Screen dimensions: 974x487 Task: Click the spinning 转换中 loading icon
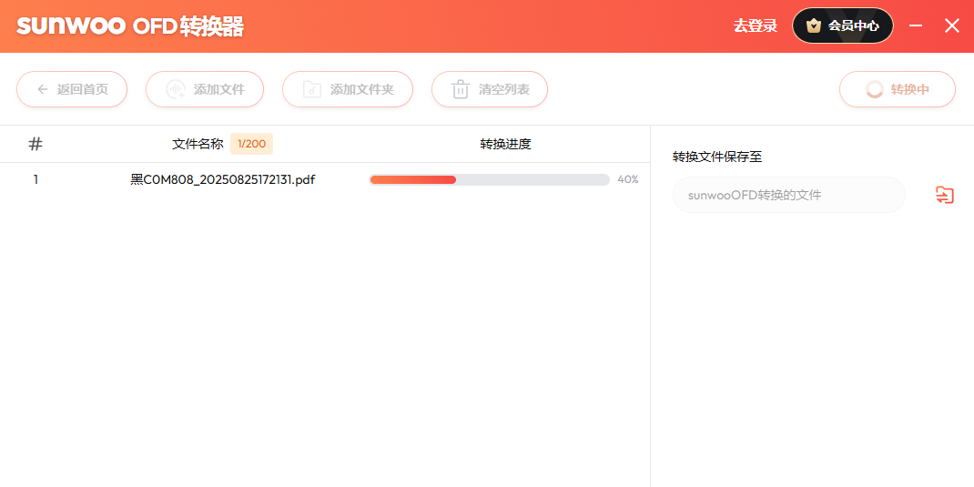[874, 89]
